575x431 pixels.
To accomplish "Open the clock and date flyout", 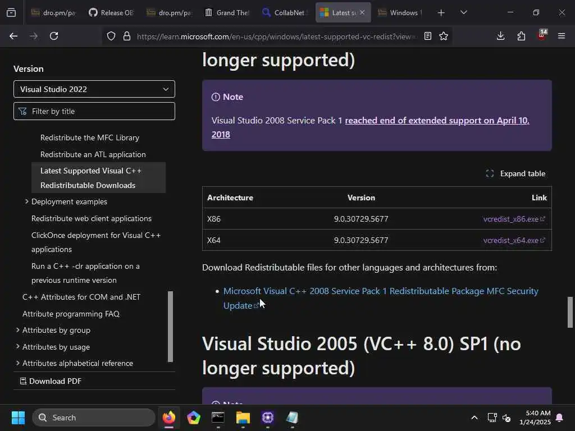I will [535, 418].
